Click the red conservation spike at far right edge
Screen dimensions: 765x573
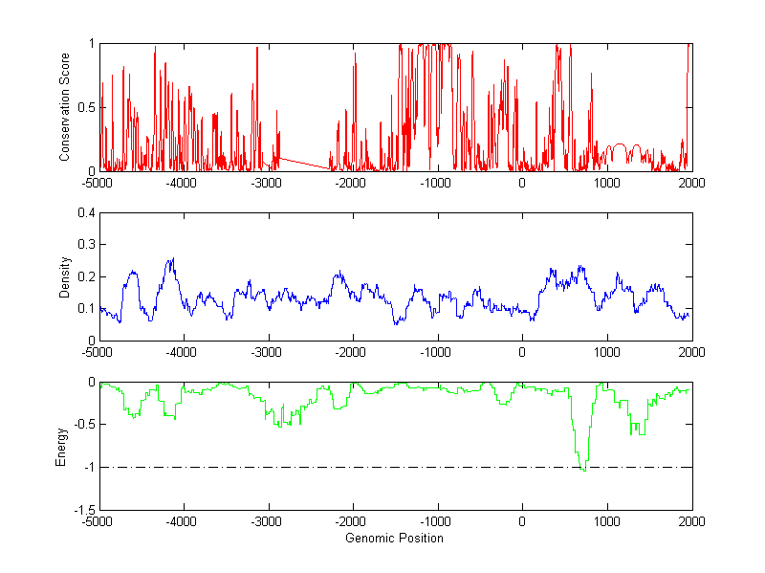point(689,48)
